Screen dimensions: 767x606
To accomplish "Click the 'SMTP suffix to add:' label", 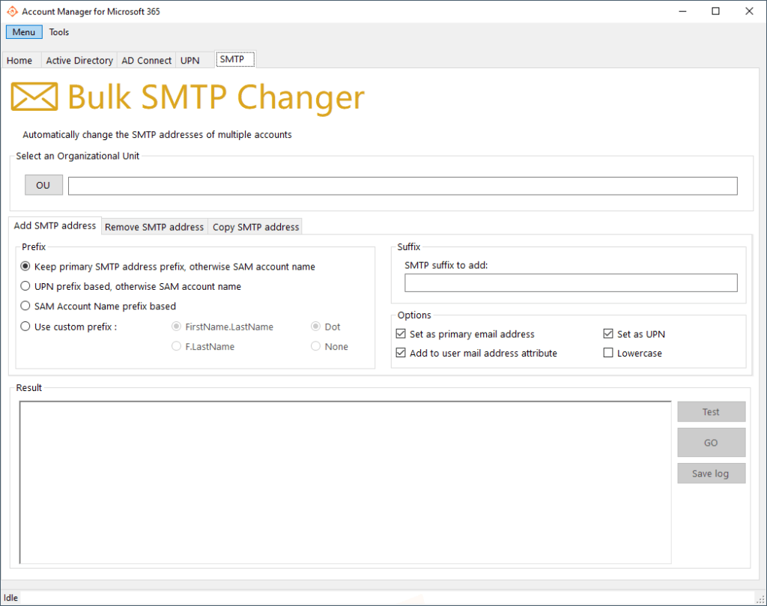I will (446, 265).
